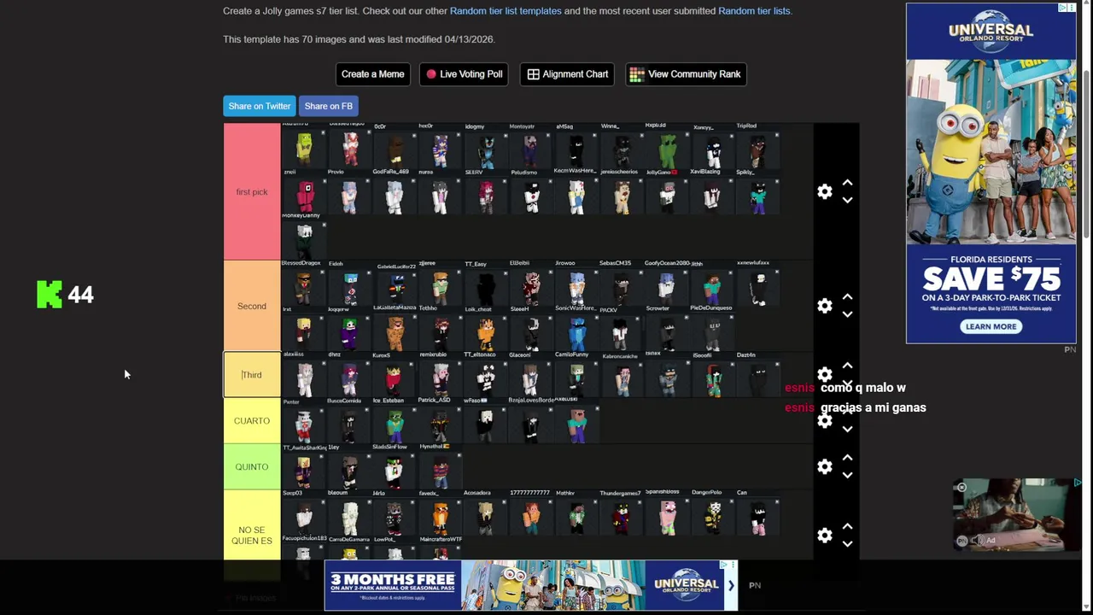
Task: Start a Live Voting Poll
Action: tap(464, 74)
